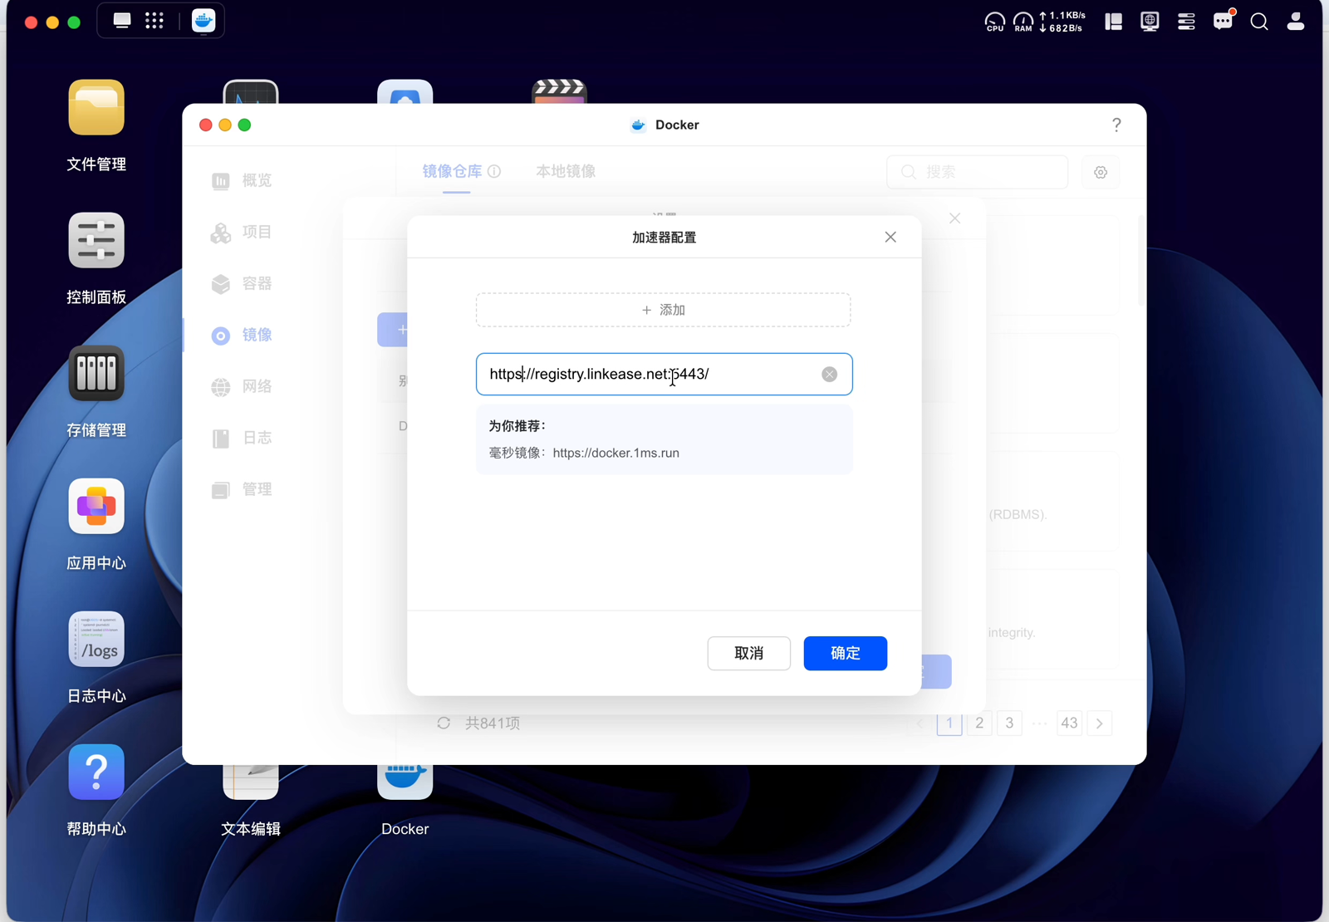Open 应用中心 app icon
The image size is (1329, 922).
tap(96, 506)
